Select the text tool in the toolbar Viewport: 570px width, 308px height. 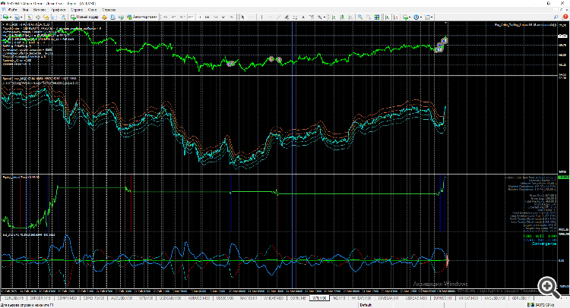[x=303, y=17]
